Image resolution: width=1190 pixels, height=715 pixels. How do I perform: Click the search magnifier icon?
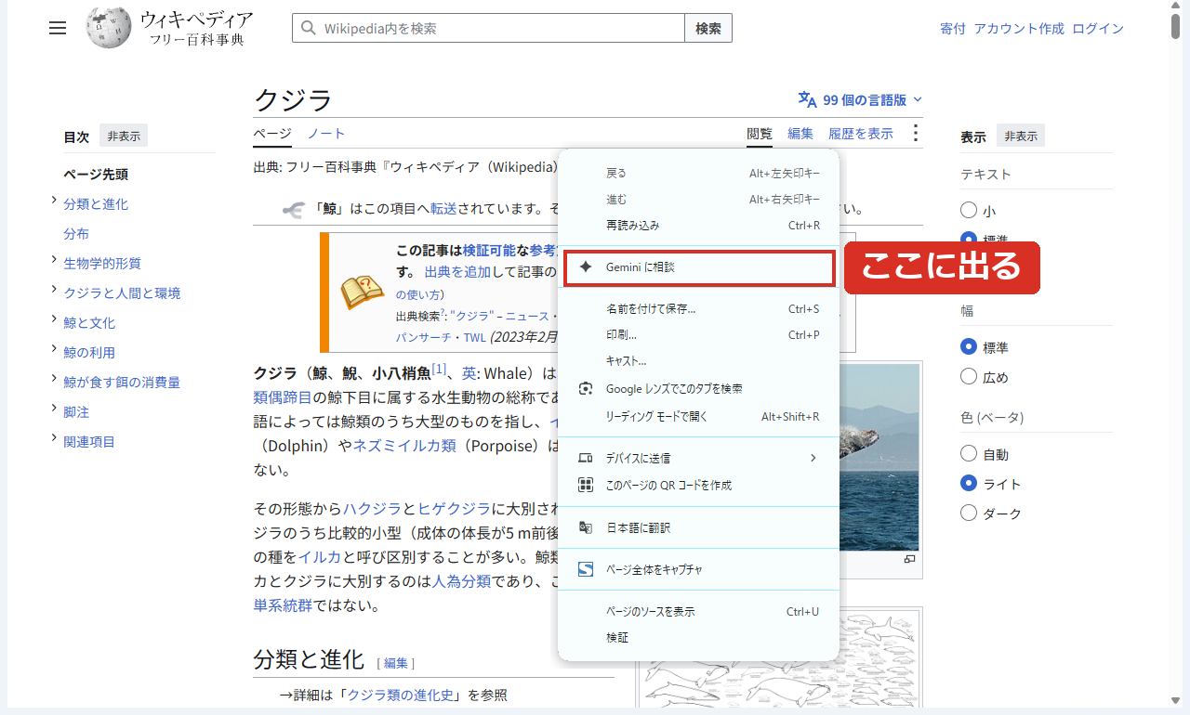[309, 28]
